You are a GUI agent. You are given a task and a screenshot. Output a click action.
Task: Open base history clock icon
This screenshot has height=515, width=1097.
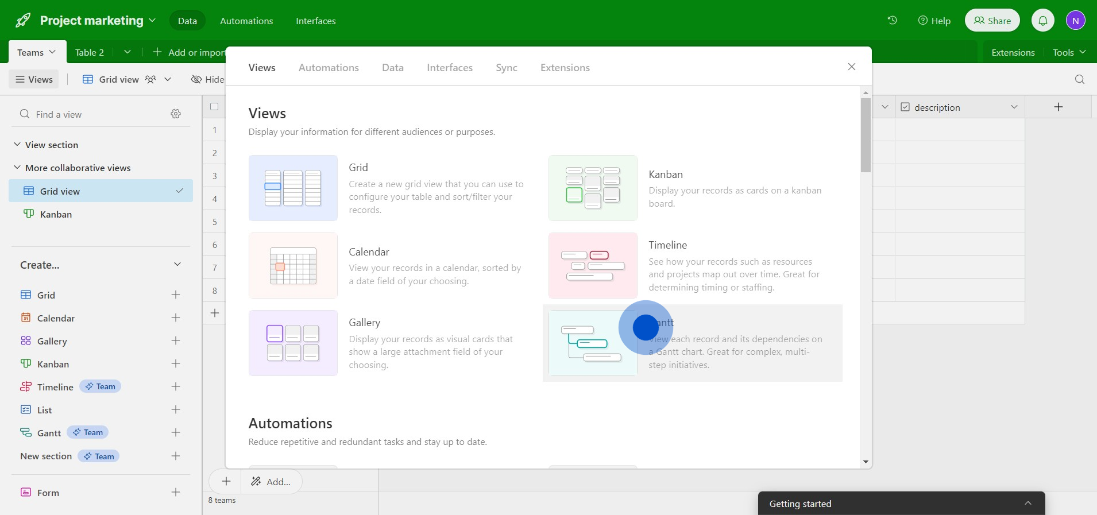tap(892, 20)
